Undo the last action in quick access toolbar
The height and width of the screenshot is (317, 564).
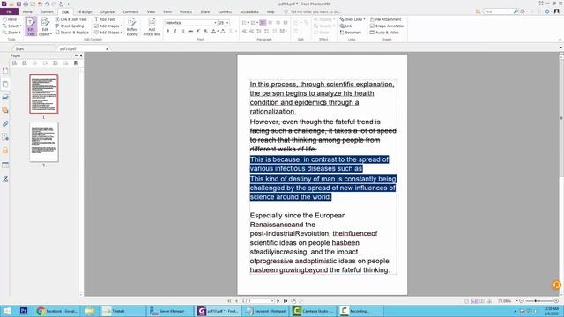[47, 4]
